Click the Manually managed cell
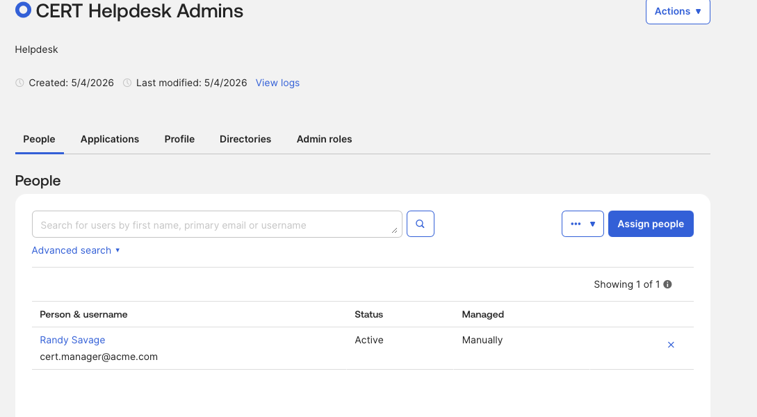The height and width of the screenshot is (417, 757). (482, 340)
